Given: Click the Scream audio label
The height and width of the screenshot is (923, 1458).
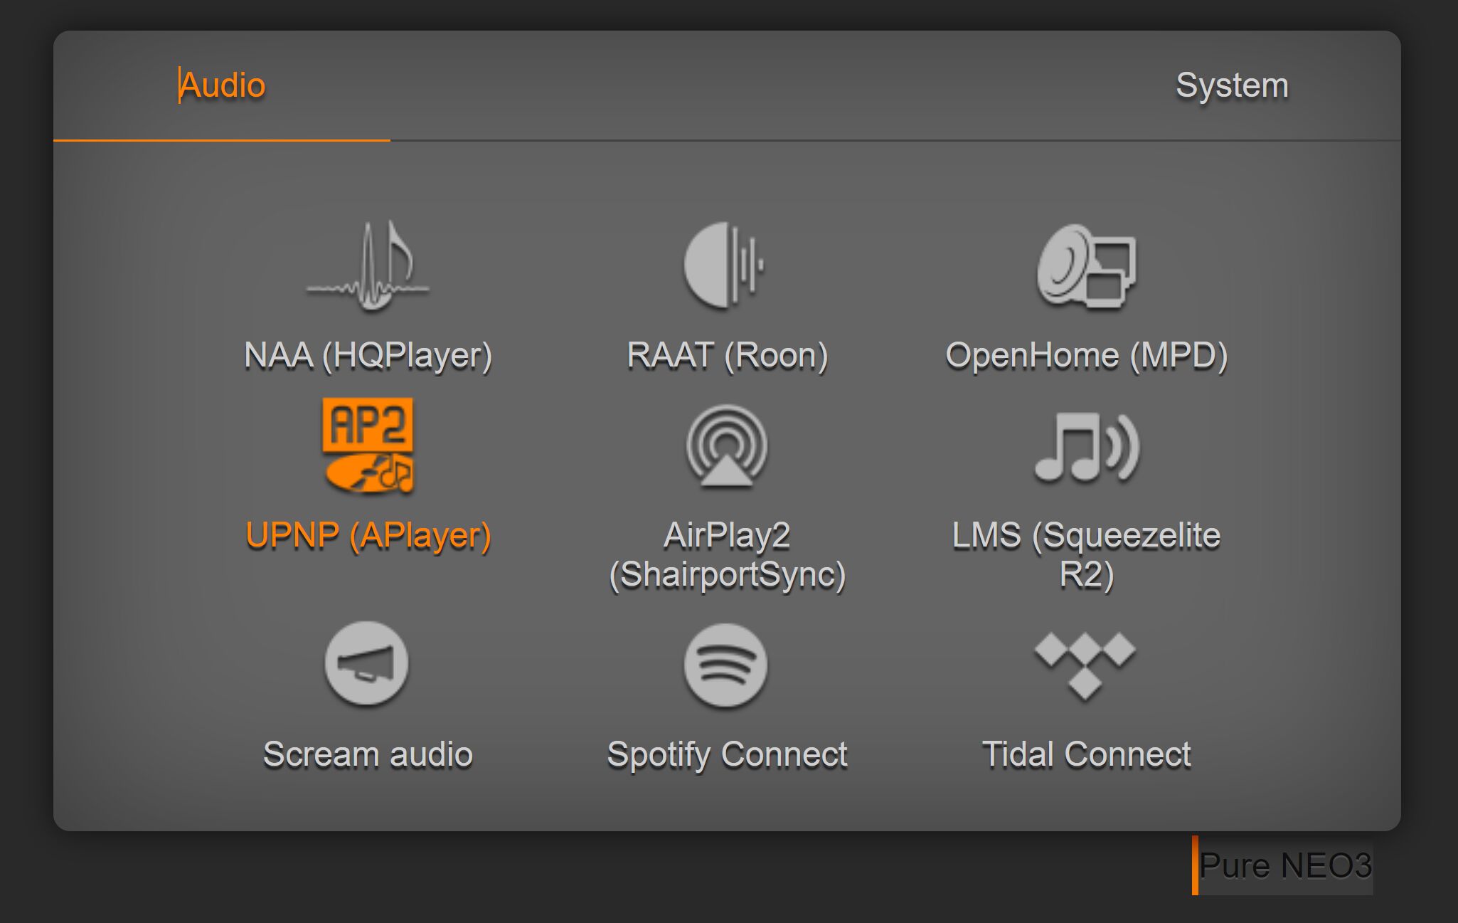Looking at the screenshot, I should pos(368,754).
